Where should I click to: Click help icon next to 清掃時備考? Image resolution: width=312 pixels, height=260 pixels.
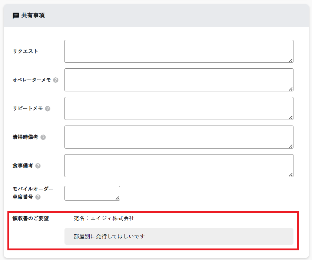(x=43, y=137)
